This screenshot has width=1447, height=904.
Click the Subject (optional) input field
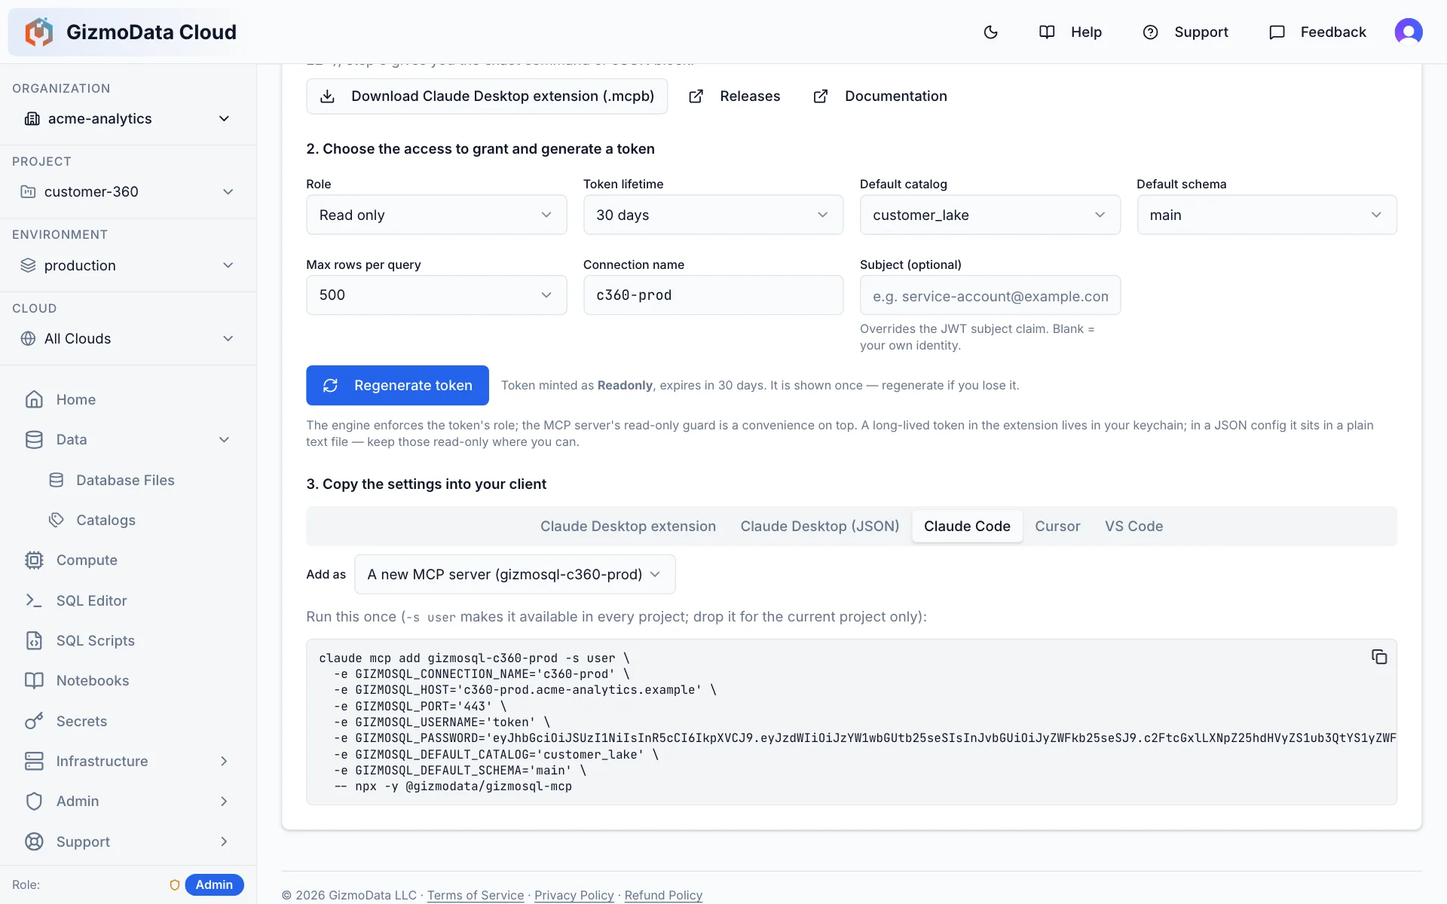pos(990,295)
